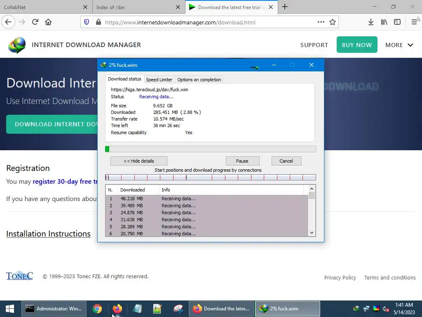Open the network system tray icon
Screen dimensions: 422x317
tap(366, 309)
